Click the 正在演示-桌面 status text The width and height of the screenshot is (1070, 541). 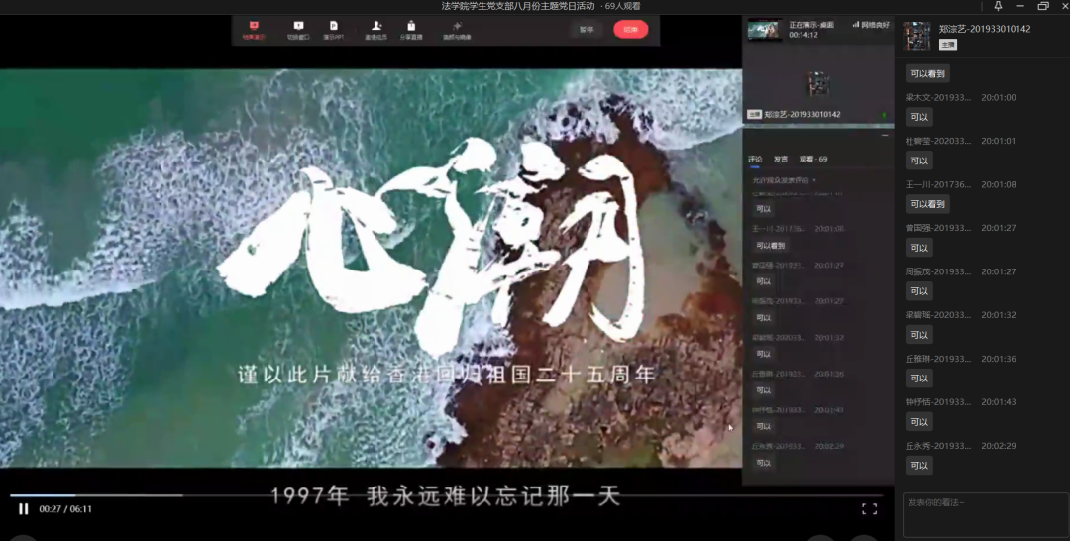811,25
